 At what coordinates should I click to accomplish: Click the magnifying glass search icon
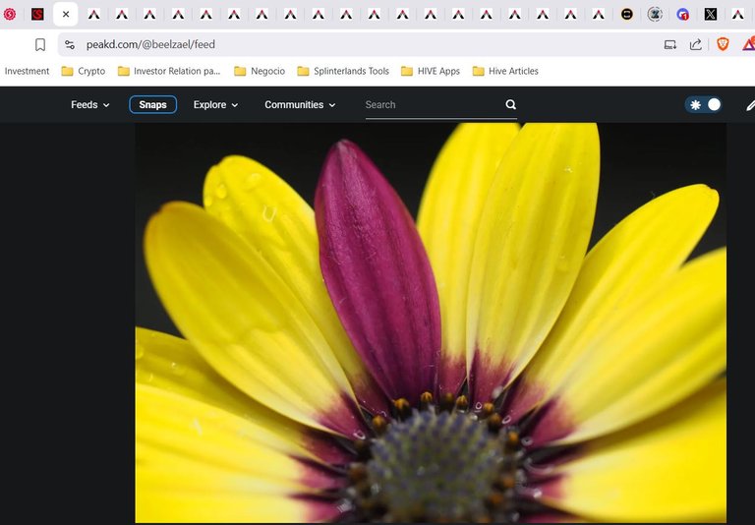(x=511, y=104)
